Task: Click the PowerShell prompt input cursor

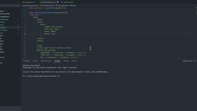Action: (58, 76)
